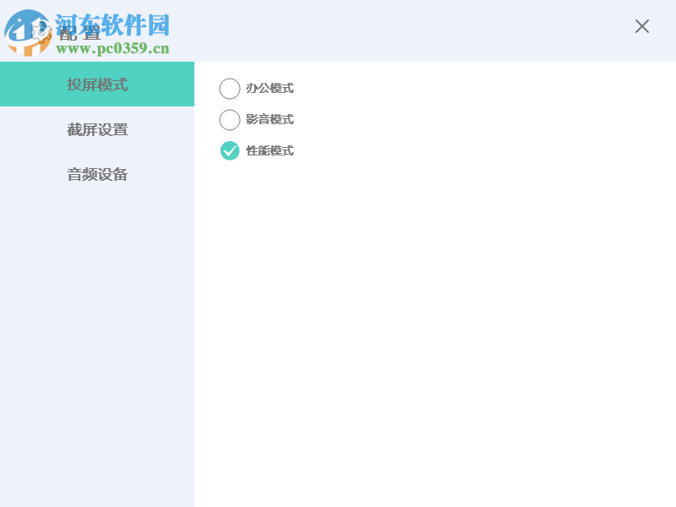Viewport: 676px width, 507px height.
Task: Click the 河东软件园 watermark logo icon
Action: point(28,34)
